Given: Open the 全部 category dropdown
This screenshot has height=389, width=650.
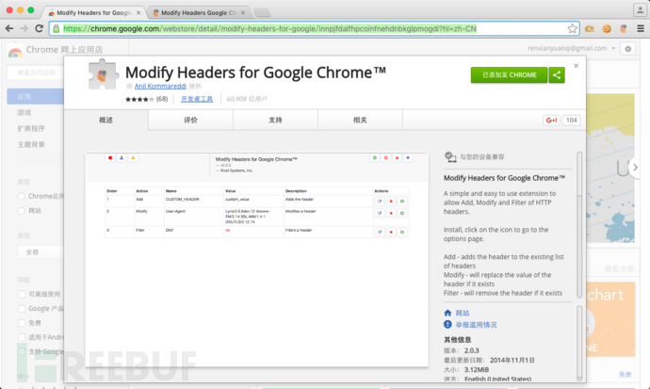Looking at the screenshot, I should (x=41, y=251).
